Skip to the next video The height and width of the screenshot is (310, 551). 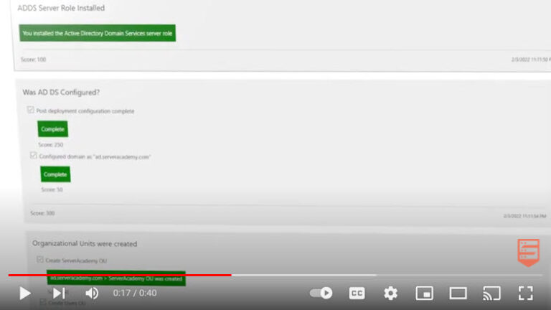pos(59,293)
